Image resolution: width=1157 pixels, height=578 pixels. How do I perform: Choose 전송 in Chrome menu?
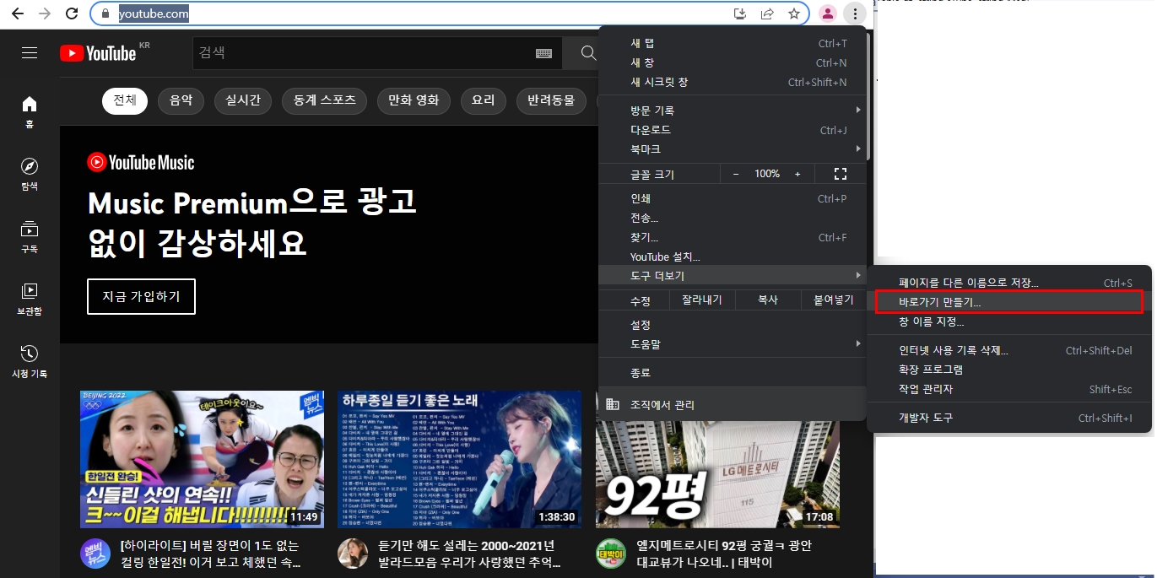[x=732, y=218]
